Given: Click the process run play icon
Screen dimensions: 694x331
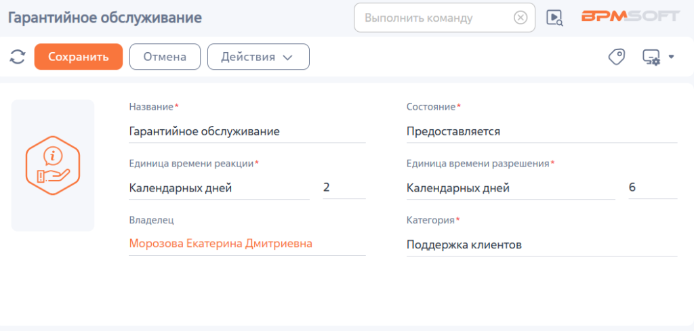Looking at the screenshot, I should (x=554, y=18).
